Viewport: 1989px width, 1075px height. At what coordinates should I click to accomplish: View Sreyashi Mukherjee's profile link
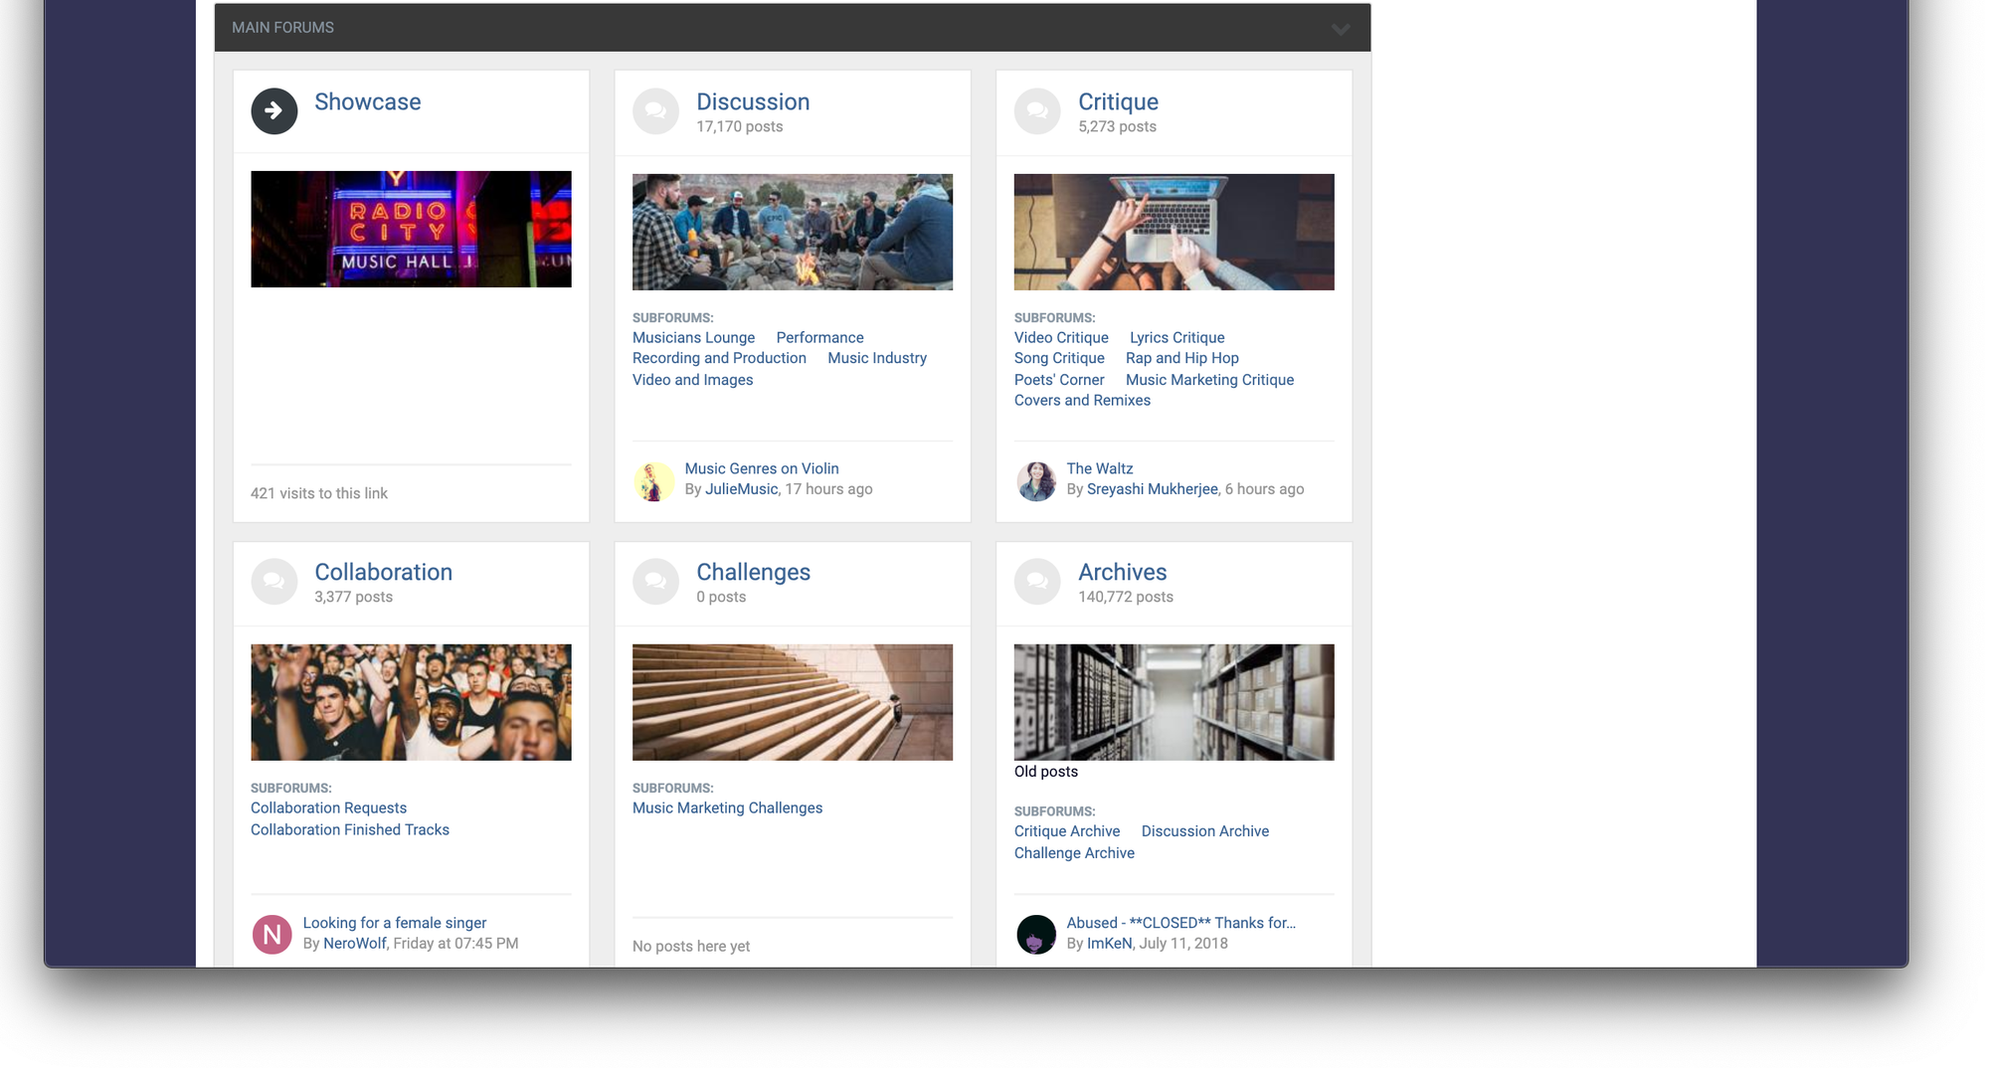coord(1152,489)
